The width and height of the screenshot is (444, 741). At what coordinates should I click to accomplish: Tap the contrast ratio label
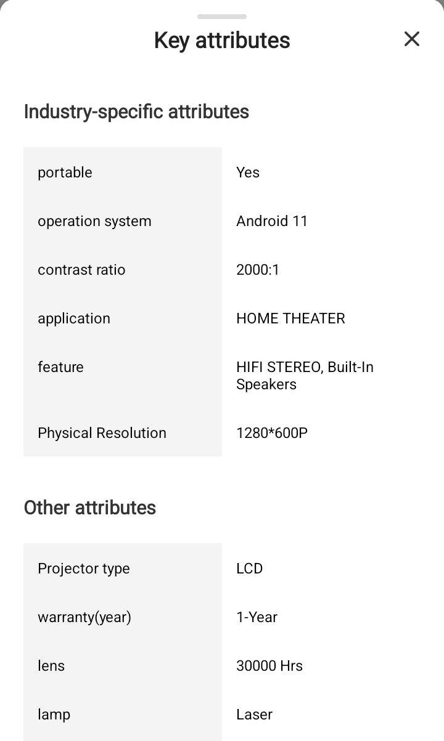[81, 270]
